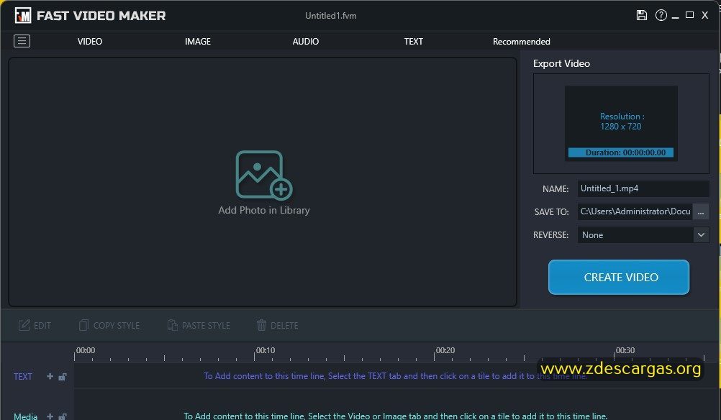Screen dimensions: 721x420
Task: Select the Media track label in the timeline
Action: pos(26,416)
